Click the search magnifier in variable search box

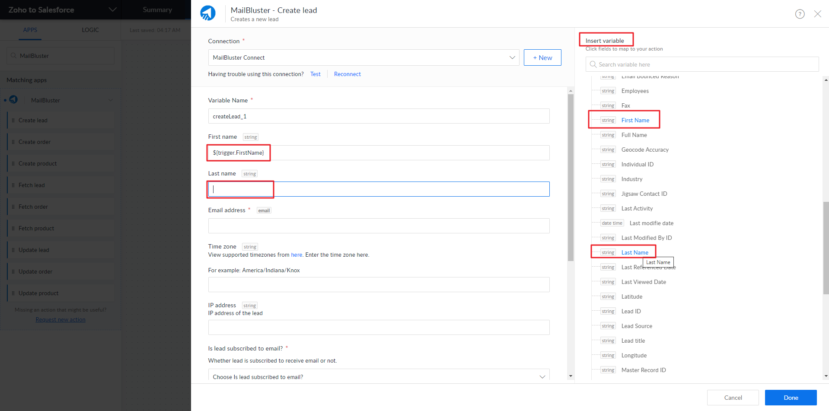(593, 64)
